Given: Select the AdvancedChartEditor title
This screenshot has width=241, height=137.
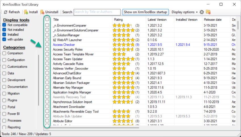Looking at the screenshot, I should pos(67,73).
